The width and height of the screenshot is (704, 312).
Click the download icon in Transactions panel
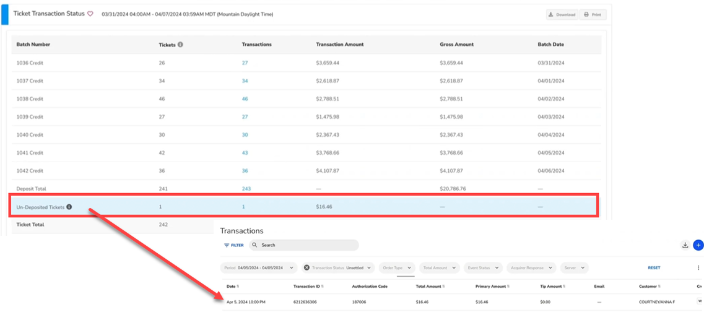(x=685, y=245)
